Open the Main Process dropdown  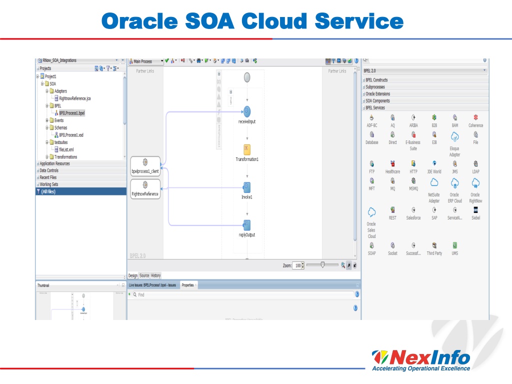pyautogui.click(x=146, y=61)
